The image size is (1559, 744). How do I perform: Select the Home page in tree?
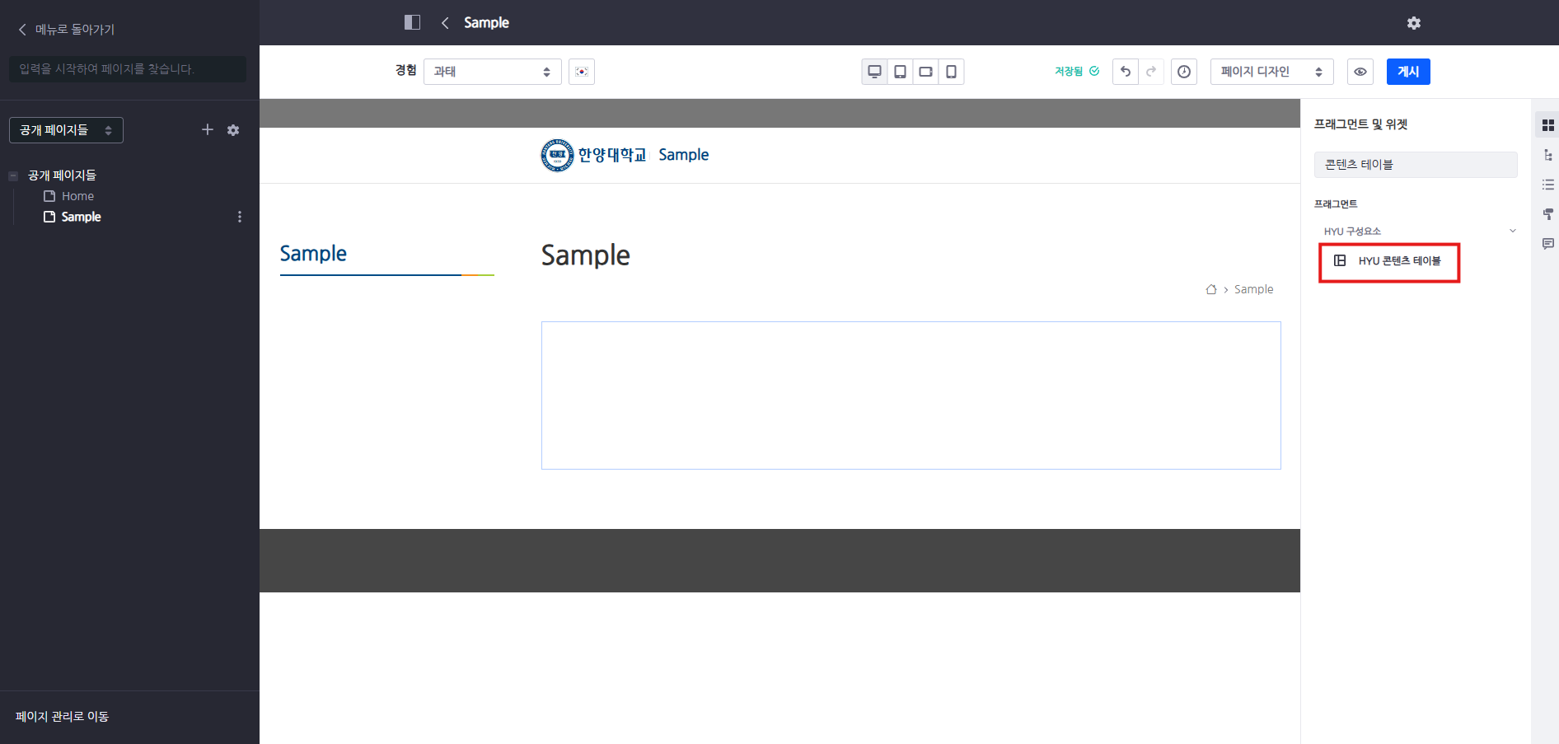point(77,196)
